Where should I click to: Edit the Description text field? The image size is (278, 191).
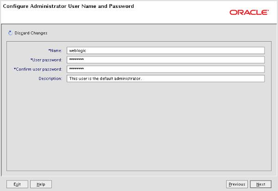pos(165,79)
